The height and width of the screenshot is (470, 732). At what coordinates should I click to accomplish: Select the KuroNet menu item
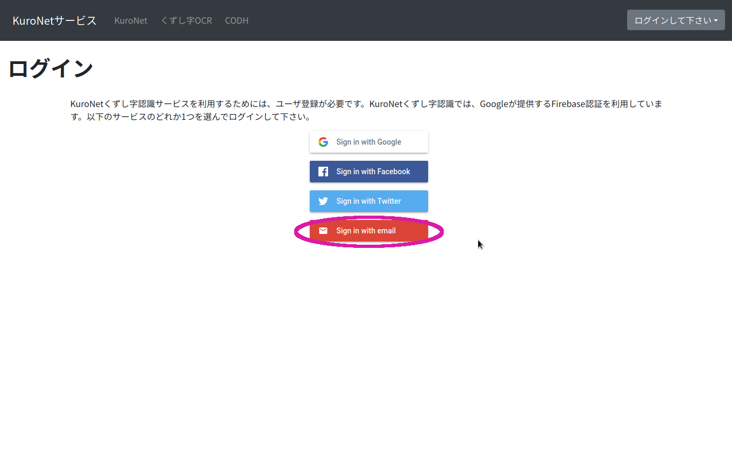(131, 20)
